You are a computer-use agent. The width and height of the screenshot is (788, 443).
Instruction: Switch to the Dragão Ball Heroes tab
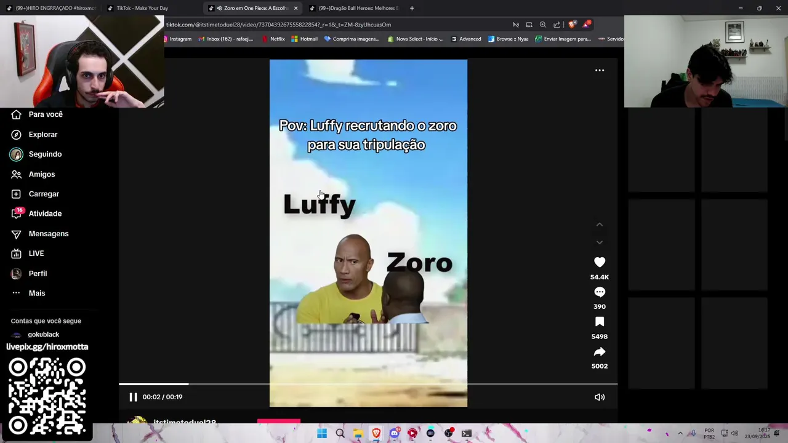(x=355, y=8)
